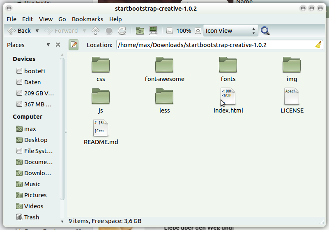Click the sidebar scroll down arrow
This screenshot has width=329, height=230.
click(x=62, y=221)
